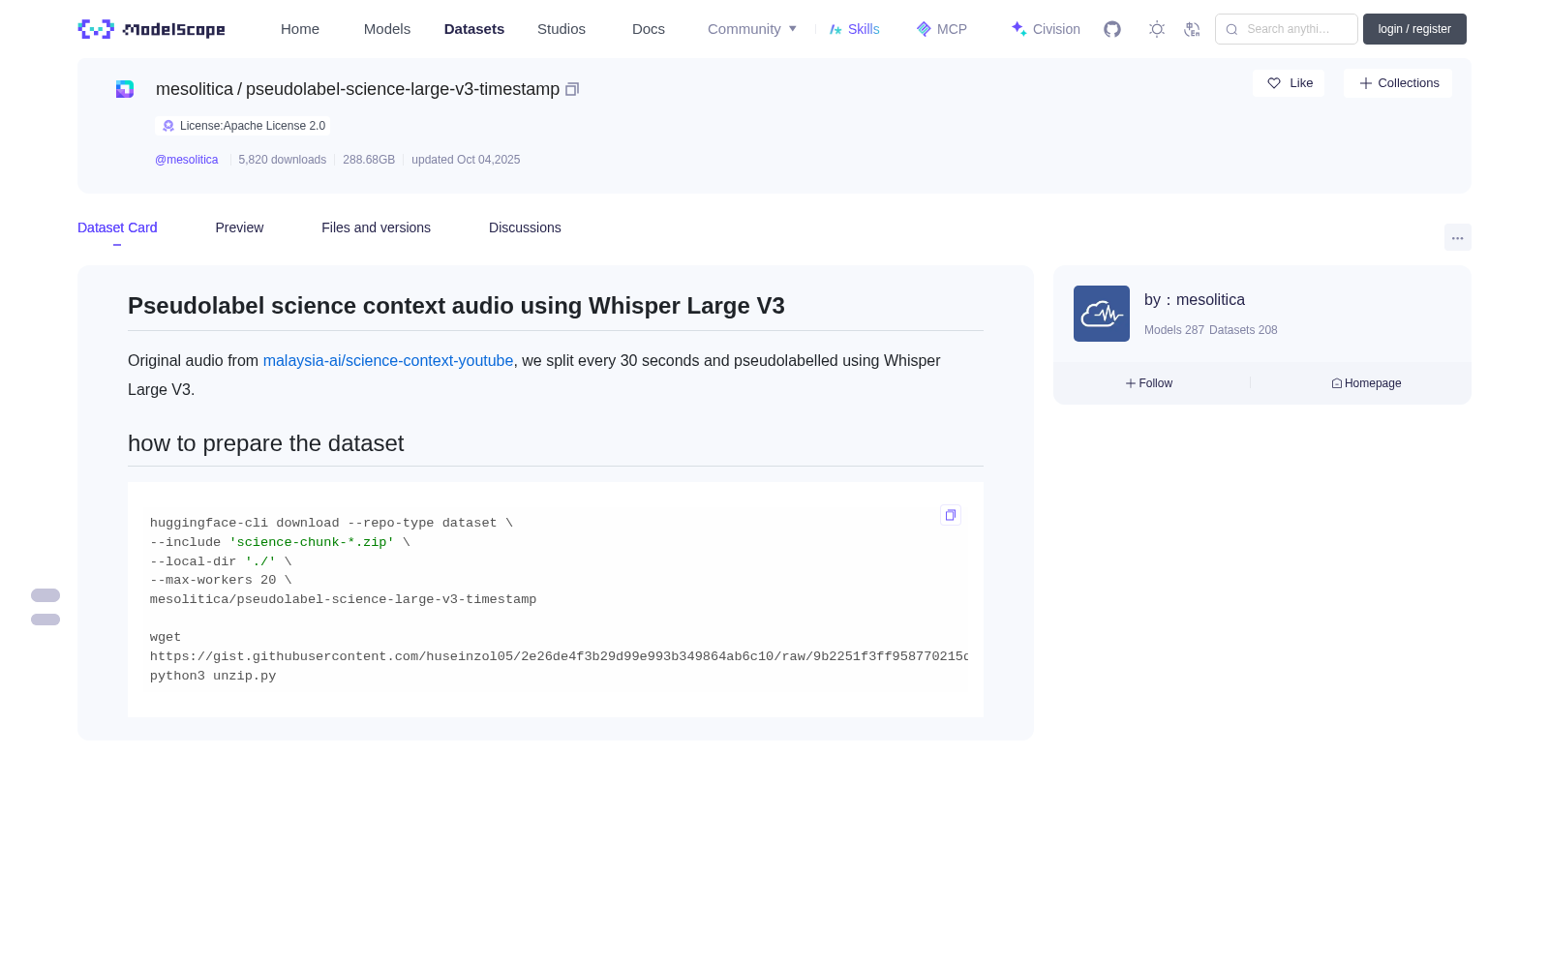
Task: Click the upper floating side widget pill
Action: tap(46, 595)
